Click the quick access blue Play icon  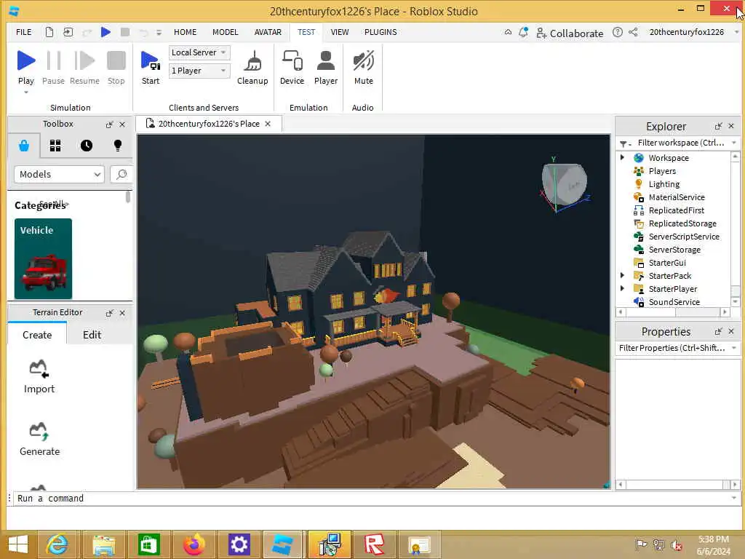coord(106,32)
